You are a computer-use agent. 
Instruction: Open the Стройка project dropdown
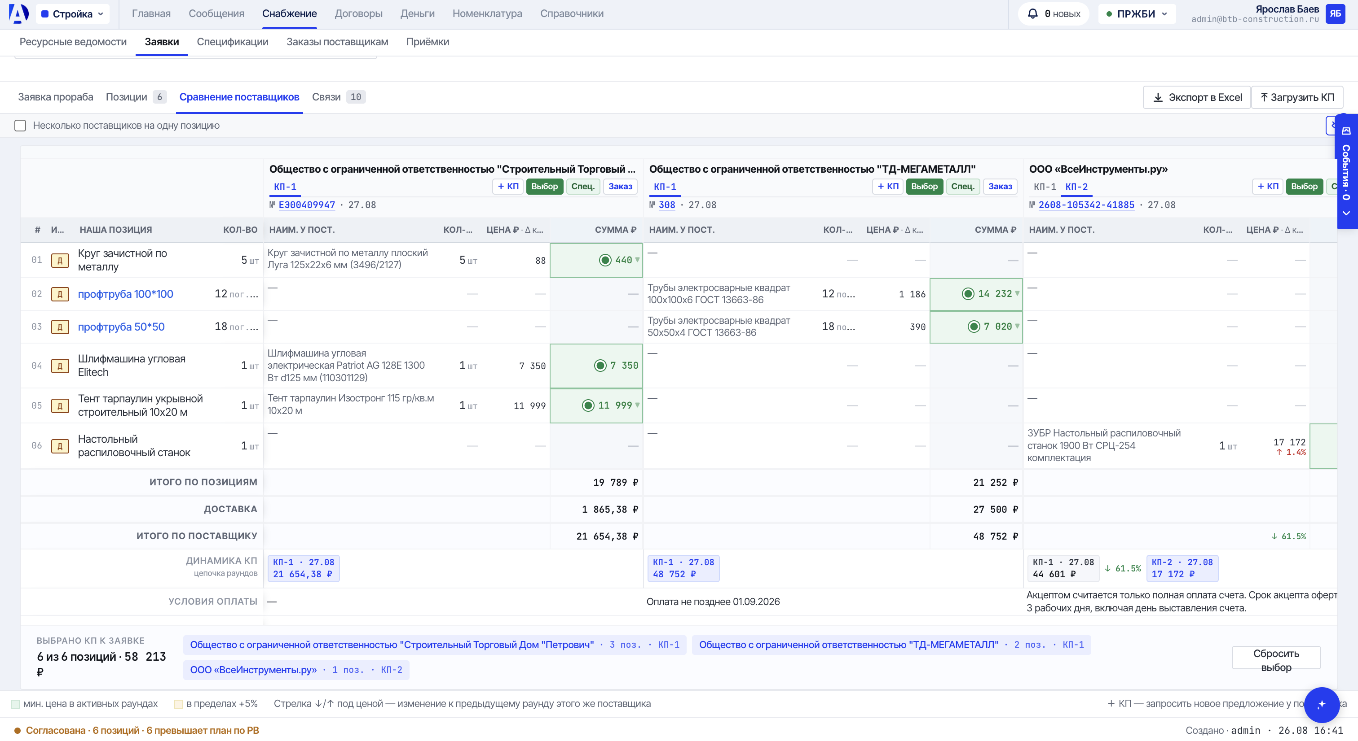point(73,14)
